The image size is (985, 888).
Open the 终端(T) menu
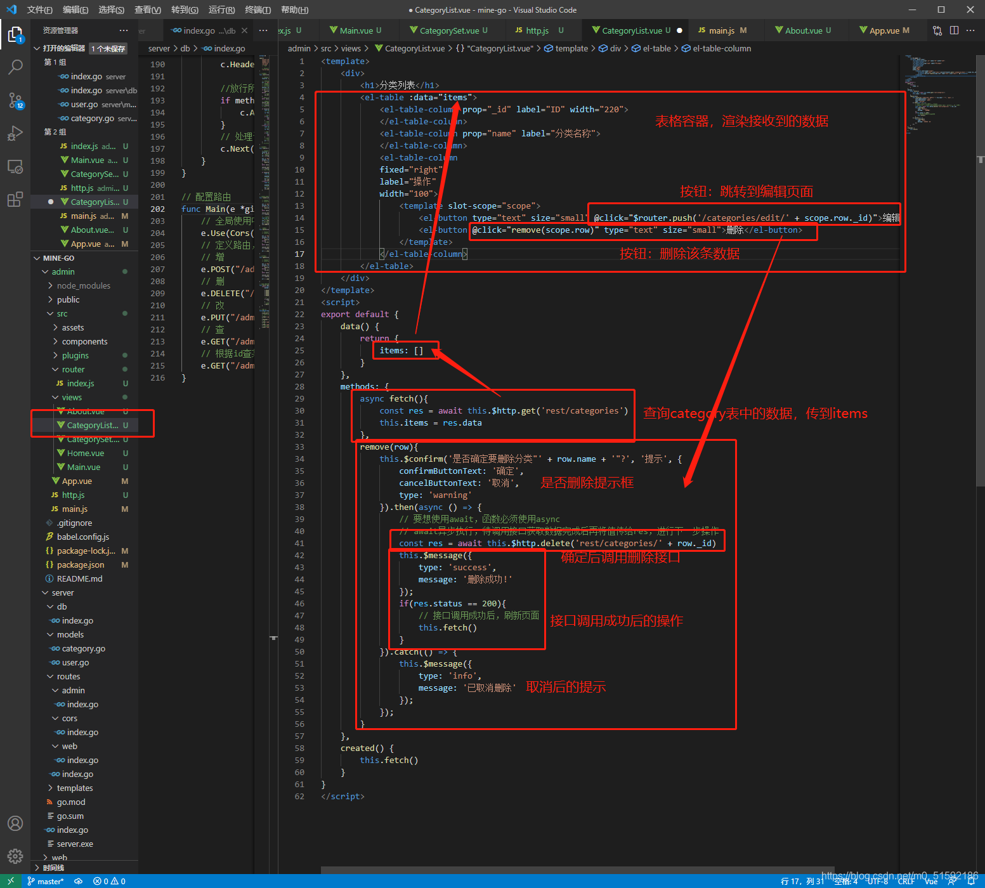(x=258, y=10)
